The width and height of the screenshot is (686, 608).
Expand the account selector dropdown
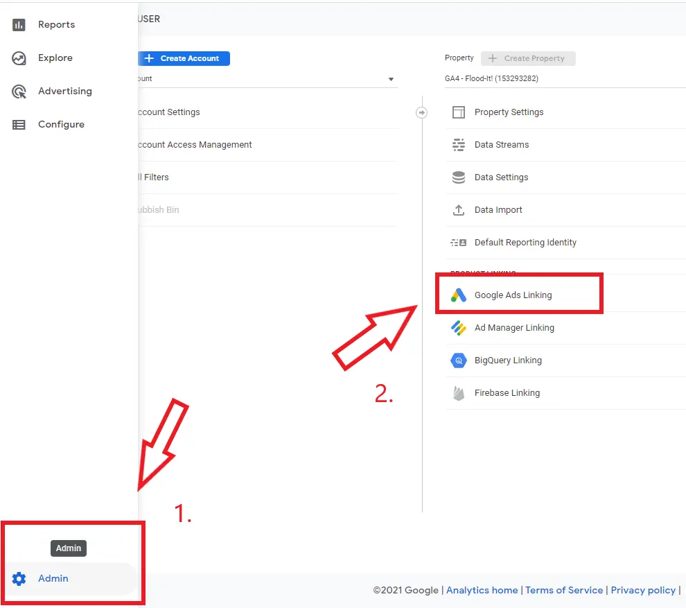coord(392,78)
